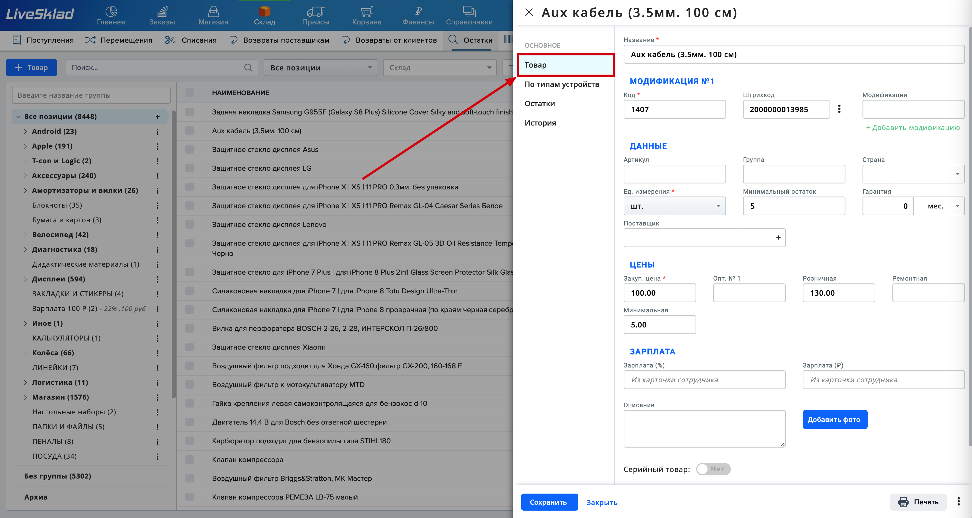Click the group tree vertical scrollbar
The width and height of the screenshot is (972, 518).
[x=173, y=254]
